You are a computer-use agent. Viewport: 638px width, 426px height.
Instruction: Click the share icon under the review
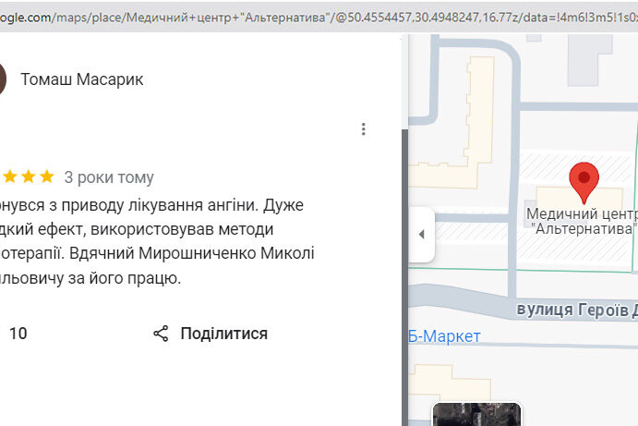pyautogui.click(x=161, y=334)
